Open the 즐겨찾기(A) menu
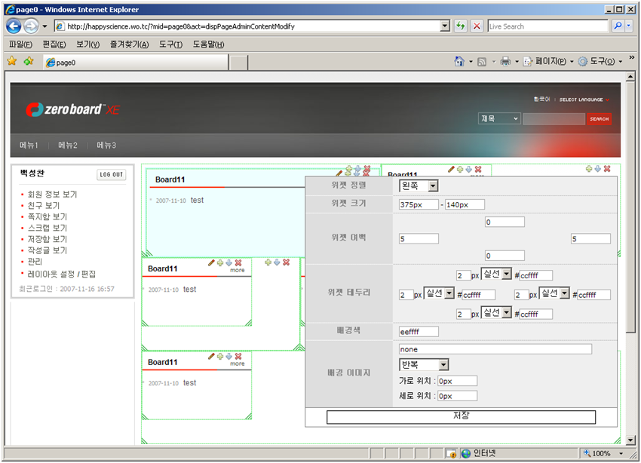 129,44
